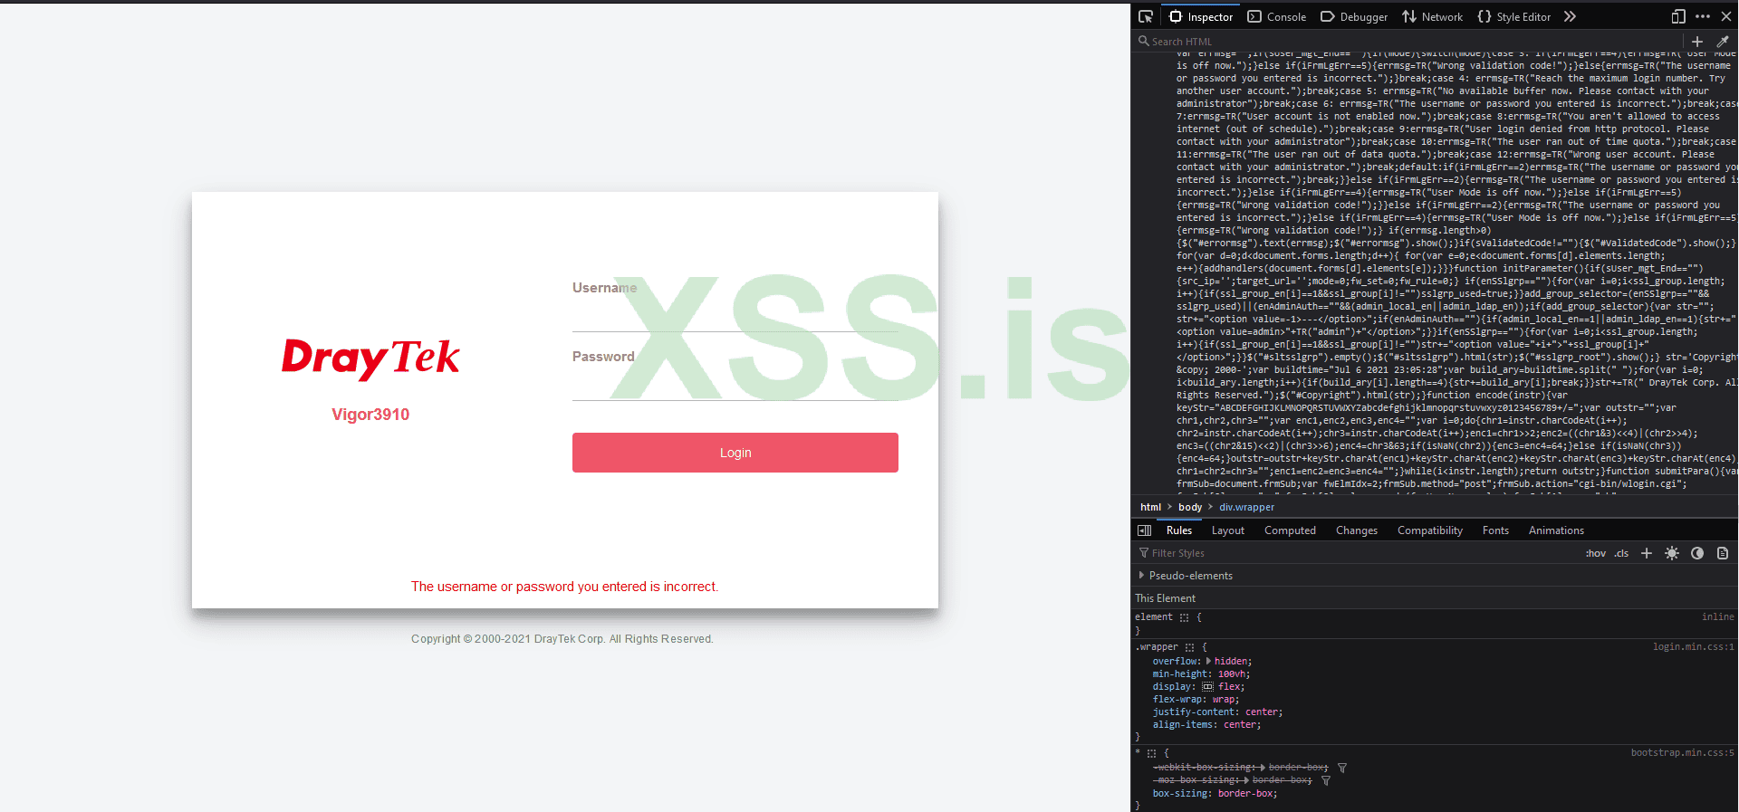Open the Layout tab
1739x812 pixels.
click(x=1228, y=530)
